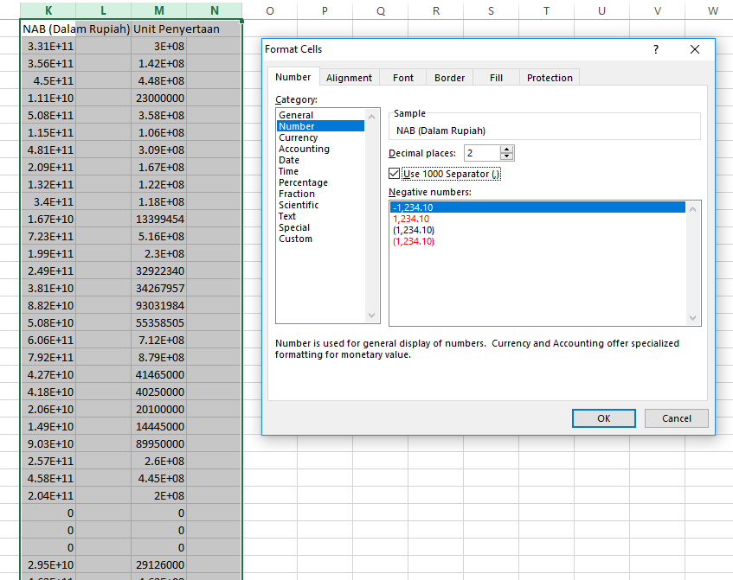Screen dimensions: 733x580
Task: Increase decimal places with up arrow
Action: [507, 149]
